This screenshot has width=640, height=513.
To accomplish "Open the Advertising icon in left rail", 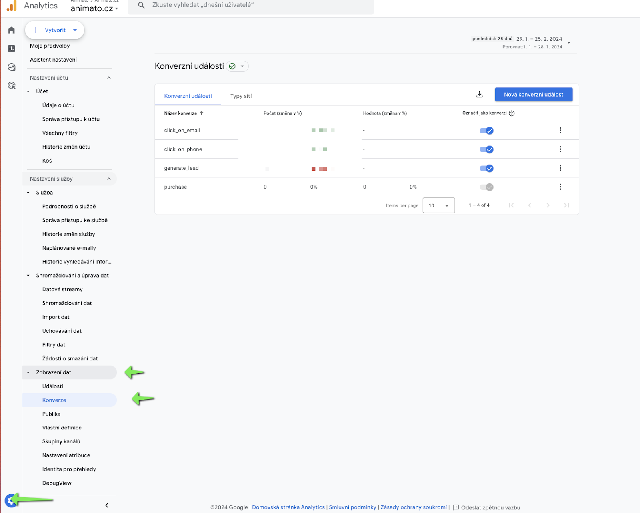I will pos(12,85).
